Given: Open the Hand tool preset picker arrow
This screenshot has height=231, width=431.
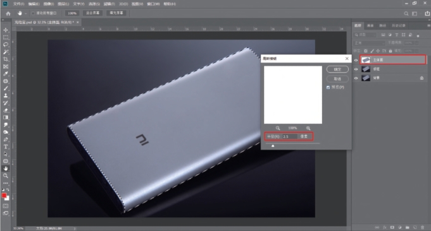Looking at the screenshot, I should click(25, 13).
